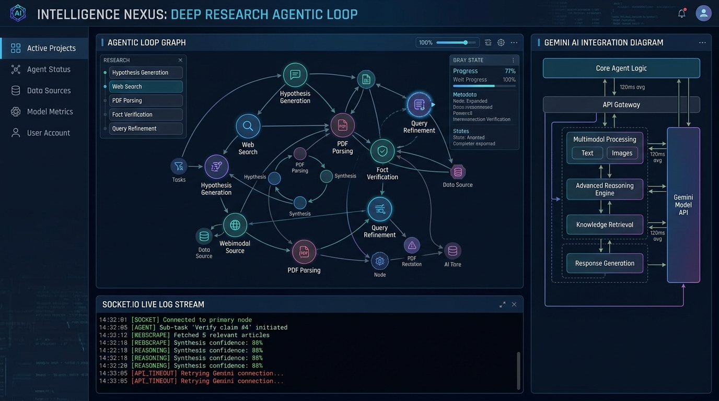Click the API Gateway block
The image size is (719, 401).
point(621,105)
